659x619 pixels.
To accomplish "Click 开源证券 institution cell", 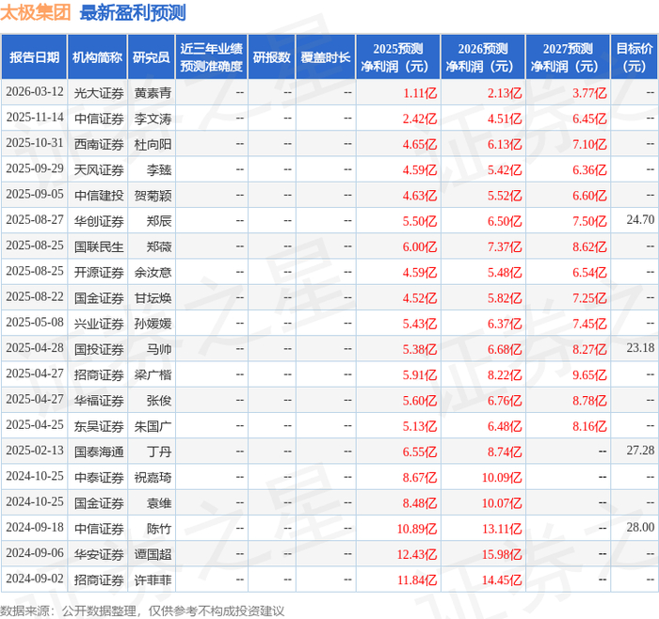I will tap(99, 273).
